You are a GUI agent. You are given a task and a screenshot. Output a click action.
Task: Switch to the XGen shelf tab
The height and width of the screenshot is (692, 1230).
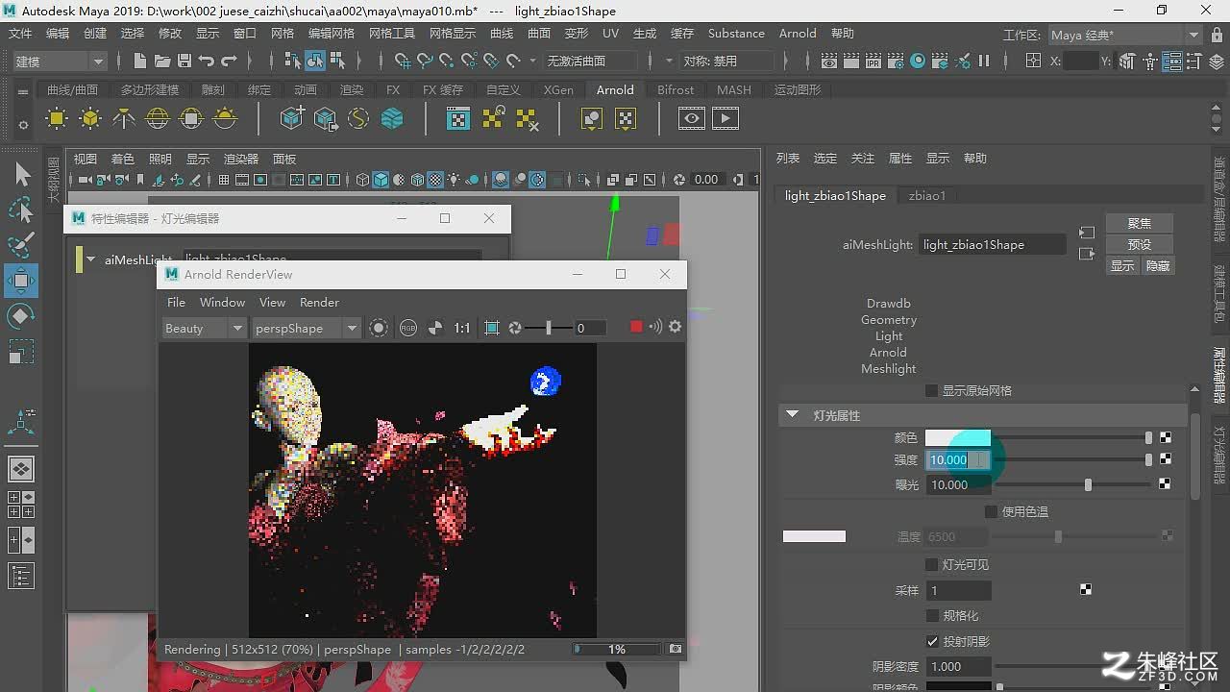558,89
